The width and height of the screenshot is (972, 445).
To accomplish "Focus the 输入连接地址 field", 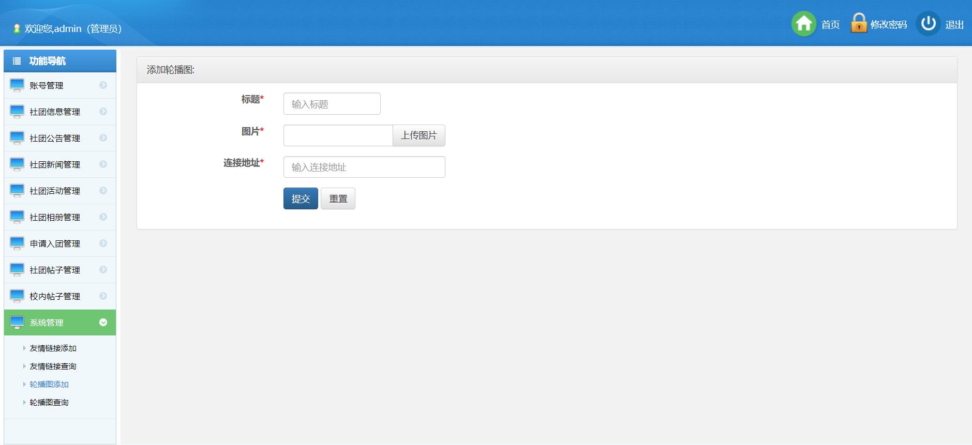I will (364, 167).
